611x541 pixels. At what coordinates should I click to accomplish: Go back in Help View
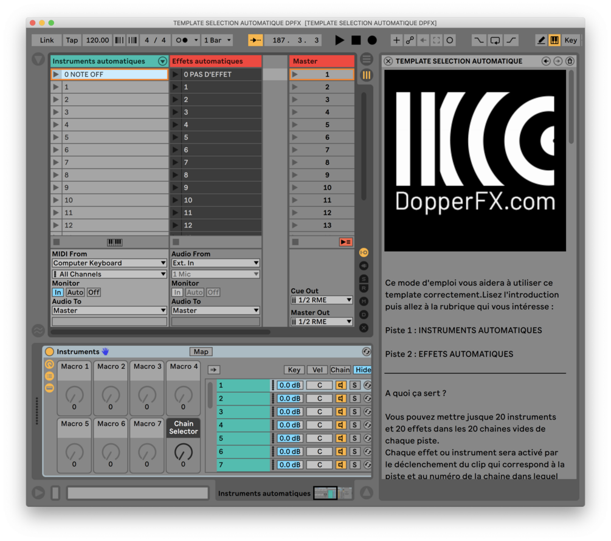click(546, 61)
